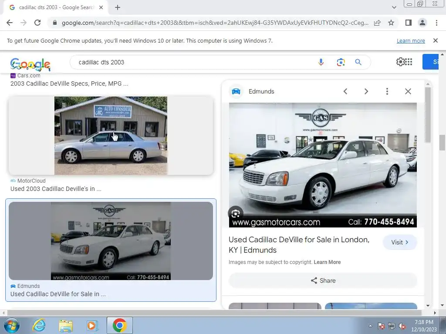This screenshot has height=334, width=446.
Task: Click the taskbar clock 7:18 PM
Action: point(424,322)
